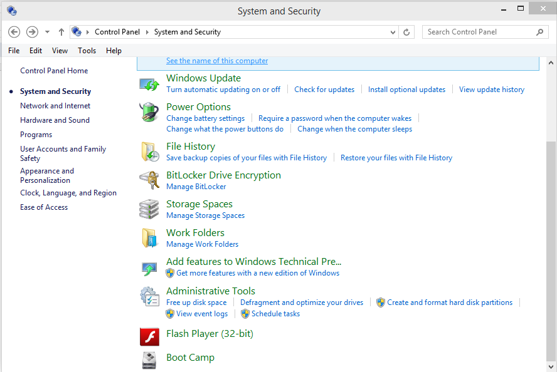Viewport: 557px width, 372px height.
Task: Click the Storage Spaces drives icon
Action: coord(149,209)
